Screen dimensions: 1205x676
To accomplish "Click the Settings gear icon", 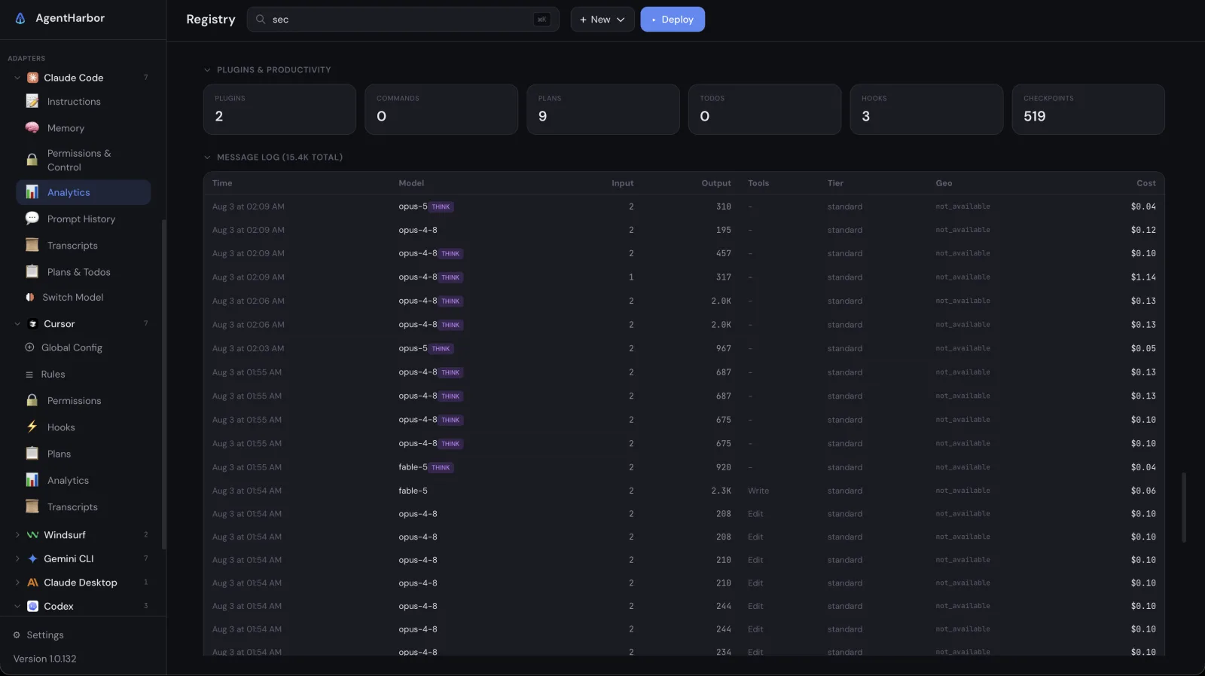I will tap(17, 635).
